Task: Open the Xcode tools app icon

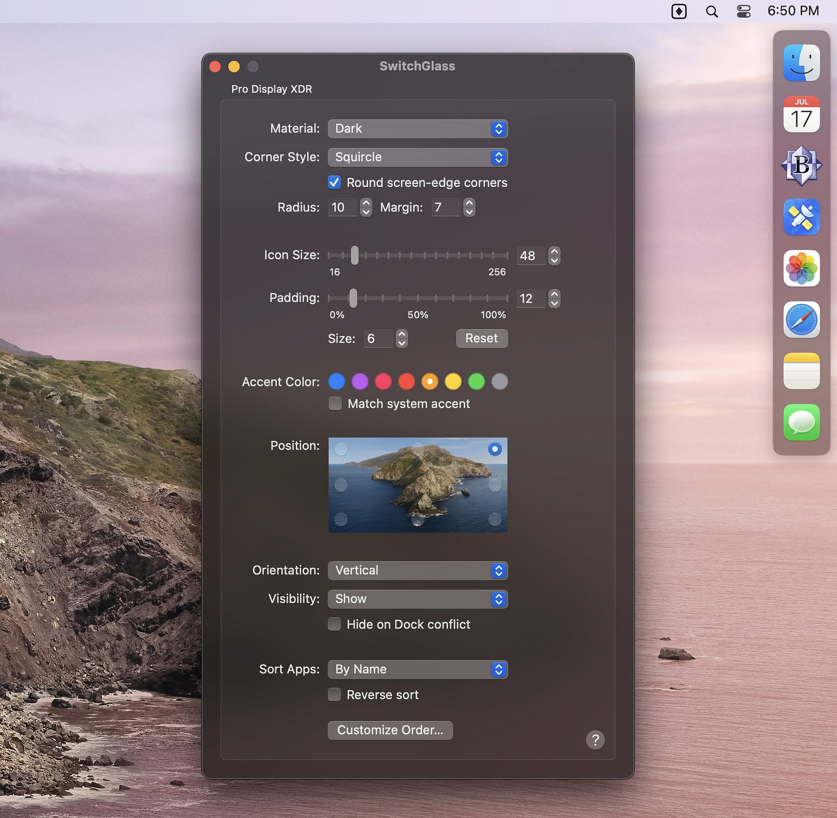Action: (801, 217)
